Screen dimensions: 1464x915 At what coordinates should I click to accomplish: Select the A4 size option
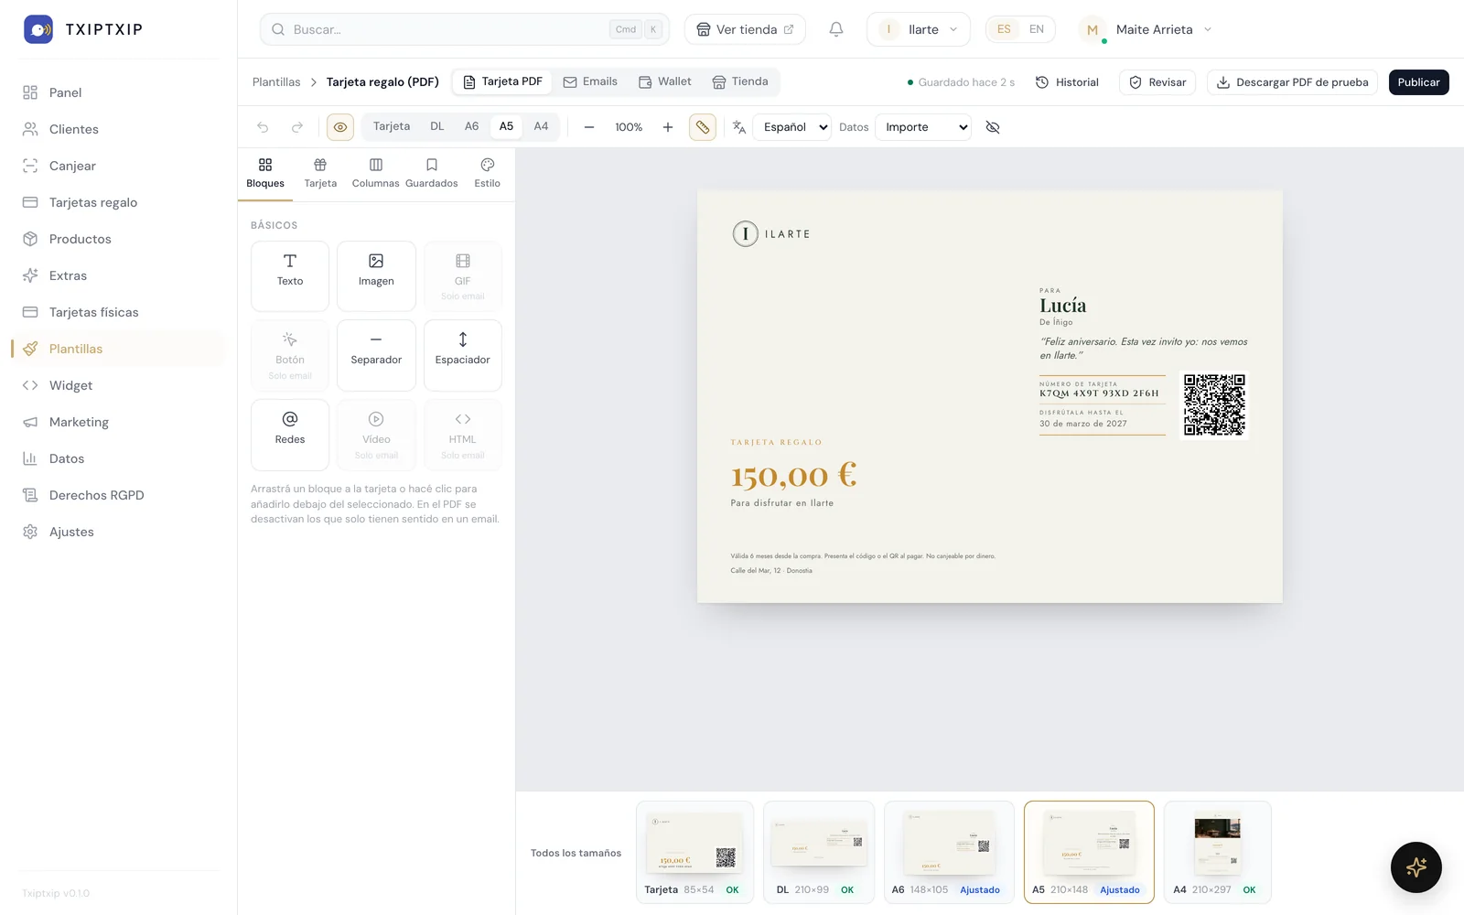coord(541,126)
